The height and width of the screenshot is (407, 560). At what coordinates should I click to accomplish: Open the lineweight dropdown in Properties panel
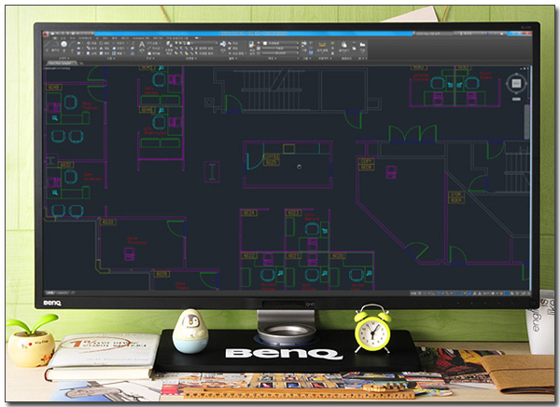click(281, 48)
